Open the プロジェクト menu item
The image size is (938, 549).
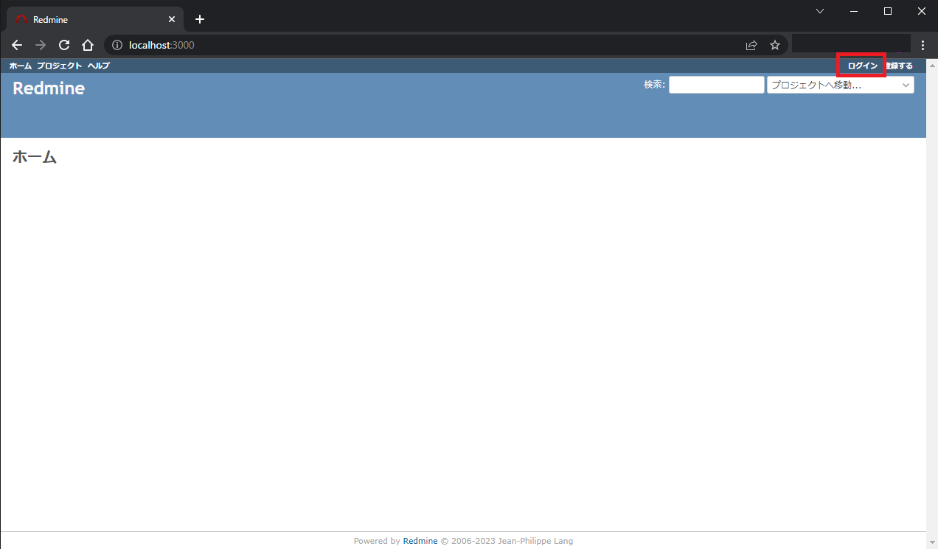(x=59, y=66)
